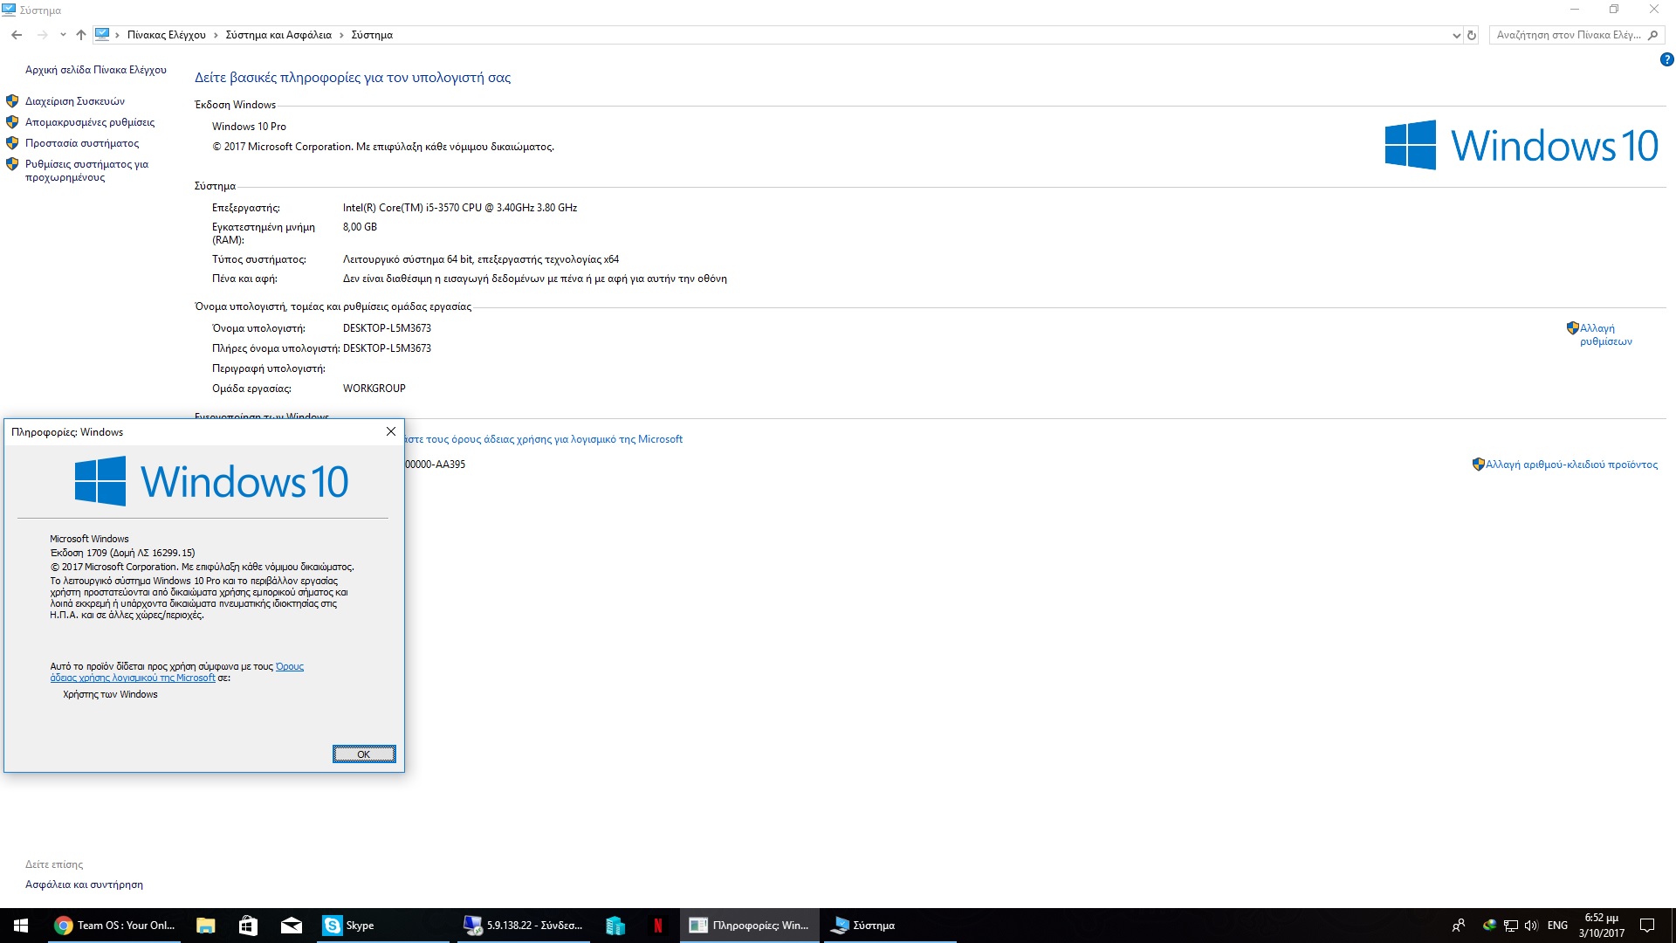The width and height of the screenshot is (1676, 943).
Task: Close the Πληροφορίες Windows dialog
Action: click(391, 431)
